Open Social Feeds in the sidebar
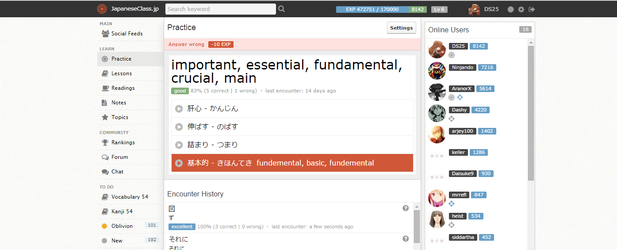 coord(126,34)
